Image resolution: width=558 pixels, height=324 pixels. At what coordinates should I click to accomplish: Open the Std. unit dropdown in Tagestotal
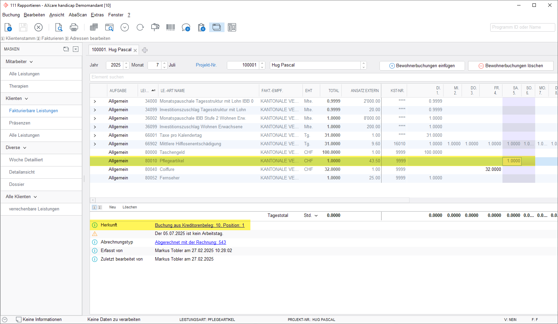click(x=316, y=216)
